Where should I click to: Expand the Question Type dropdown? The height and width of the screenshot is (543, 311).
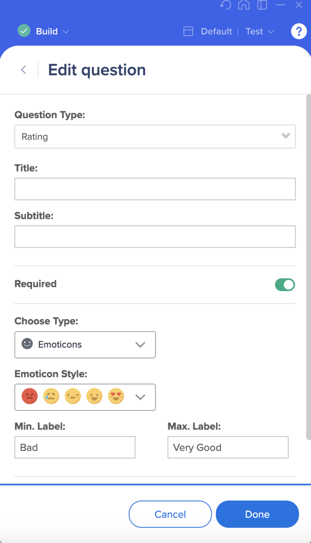pos(285,136)
